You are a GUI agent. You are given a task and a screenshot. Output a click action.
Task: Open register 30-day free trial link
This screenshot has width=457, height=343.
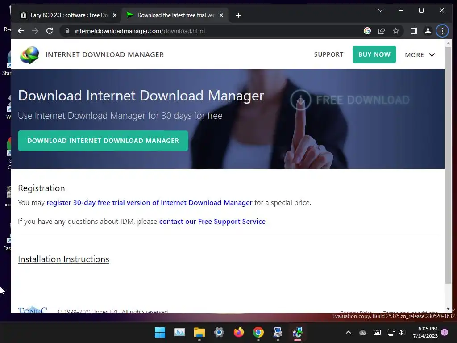coord(149,203)
